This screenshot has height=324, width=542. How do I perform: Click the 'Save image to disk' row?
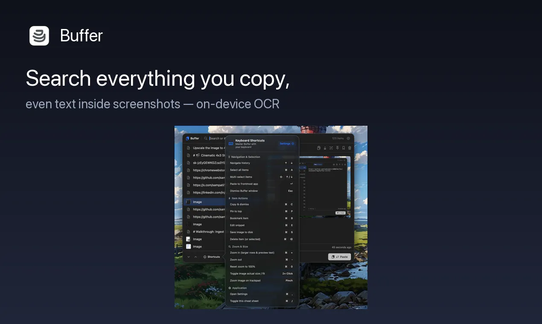point(262,232)
